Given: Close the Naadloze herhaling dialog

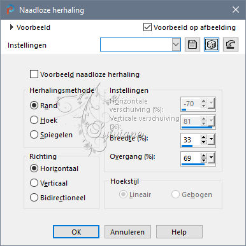Looking at the screenshot, I should (x=236, y=10).
